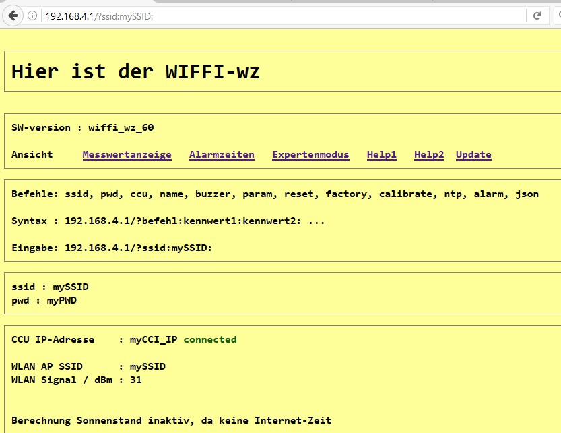Screen dimensions: 561x433
Task: Click the 'pwd : myPWD' line
Action: pyautogui.click(x=44, y=300)
